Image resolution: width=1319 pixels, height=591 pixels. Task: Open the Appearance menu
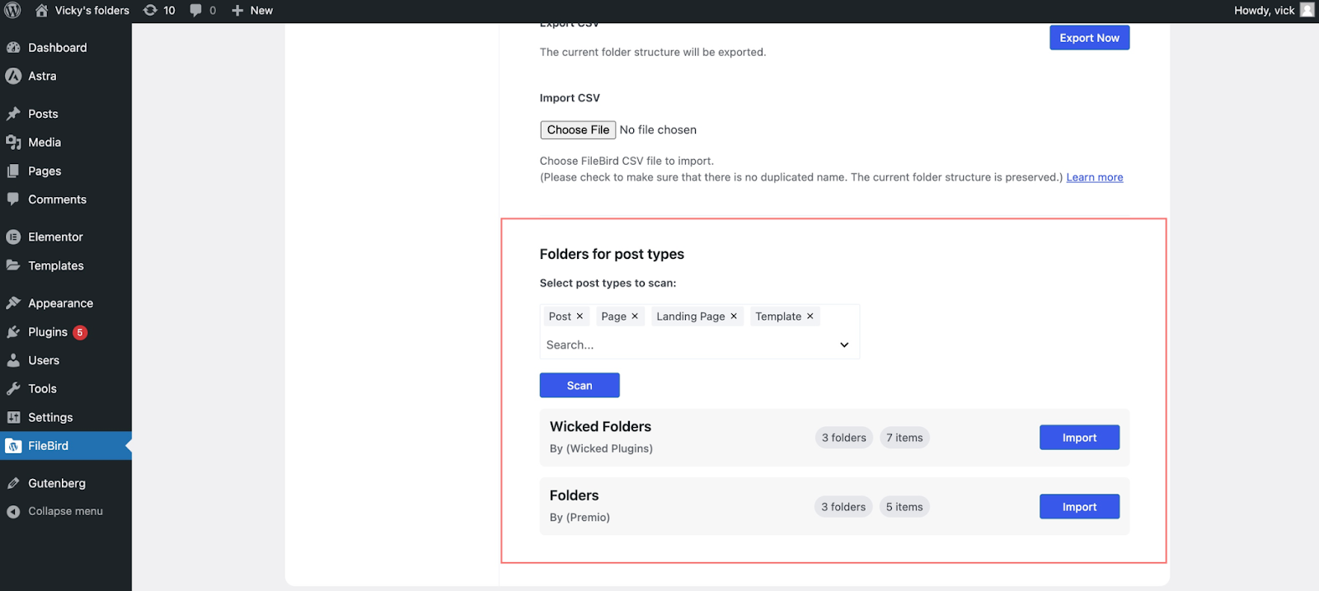tap(66, 303)
